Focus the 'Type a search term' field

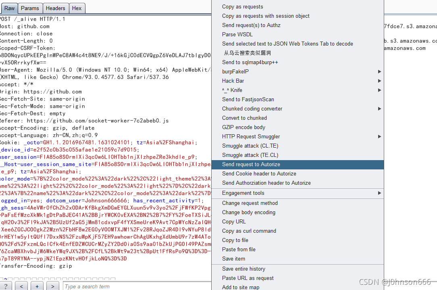tap(137, 286)
